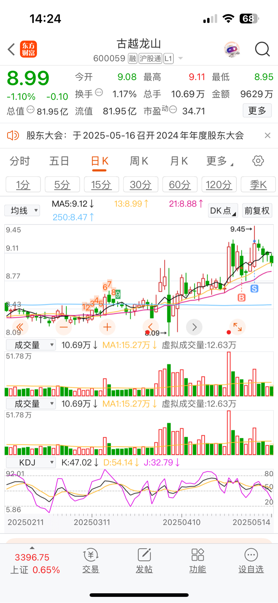The image size is (278, 603).
Task: Open first 成交量 indicator dropdown
Action: (31, 345)
